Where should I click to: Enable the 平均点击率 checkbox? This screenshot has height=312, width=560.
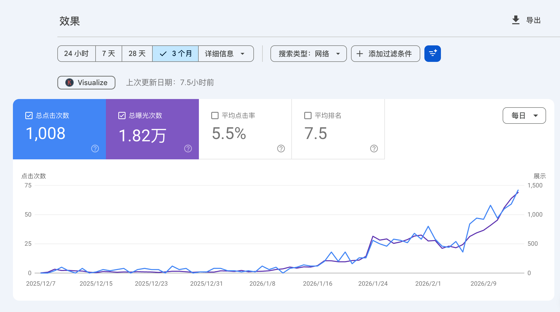point(215,116)
